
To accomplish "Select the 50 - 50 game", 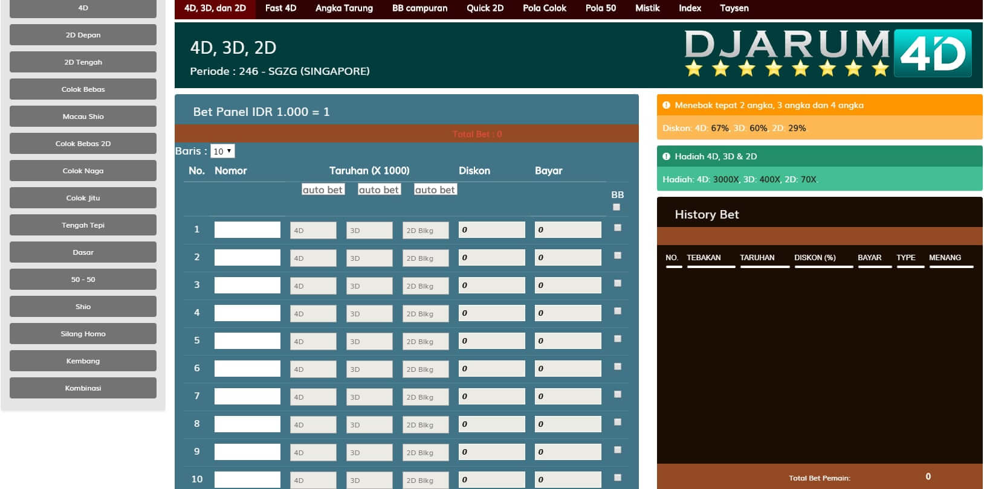I will [x=83, y=280].
